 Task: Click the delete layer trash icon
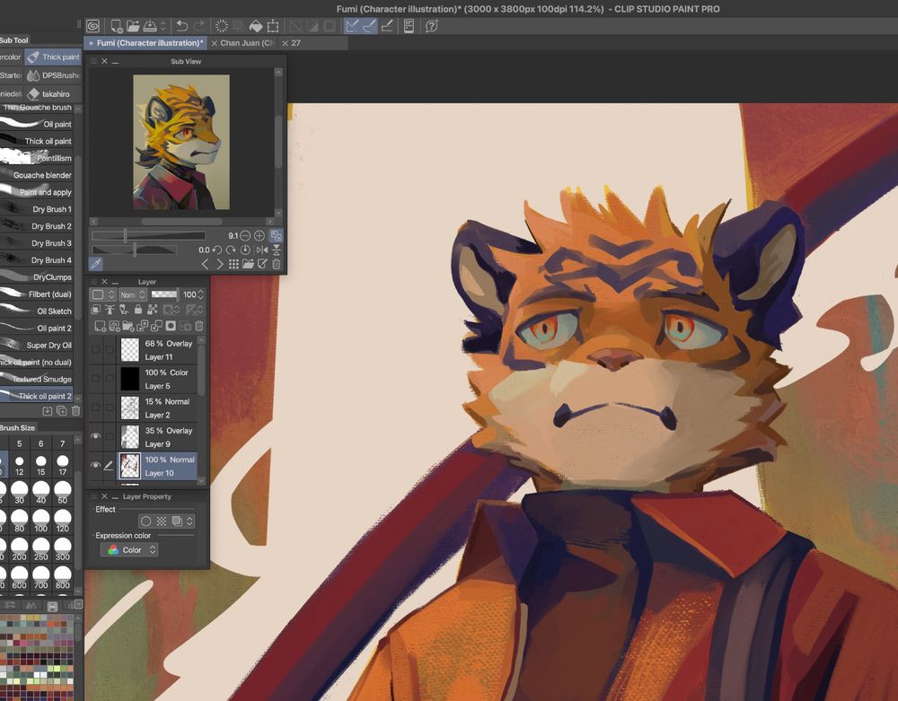[x=199, y=326]
